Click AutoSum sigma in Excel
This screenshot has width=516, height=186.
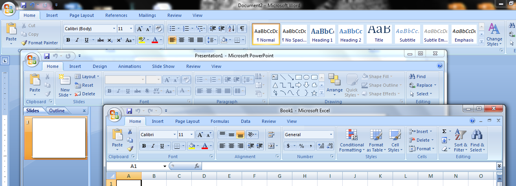[444, 131]
